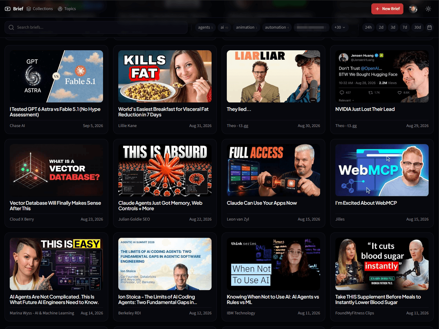Image resolution: width=439 pixels, height=329 pixels.
Task: Filter by the automation tag
Action: tap(277, 27)
